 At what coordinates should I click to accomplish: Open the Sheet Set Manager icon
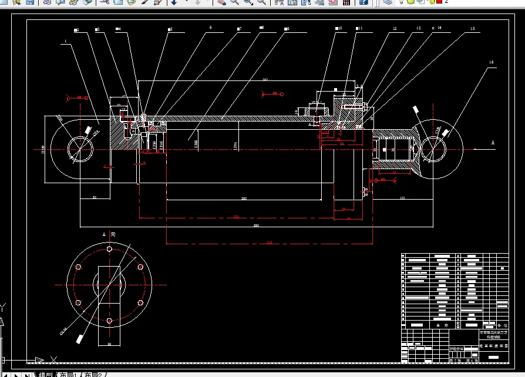319,2
